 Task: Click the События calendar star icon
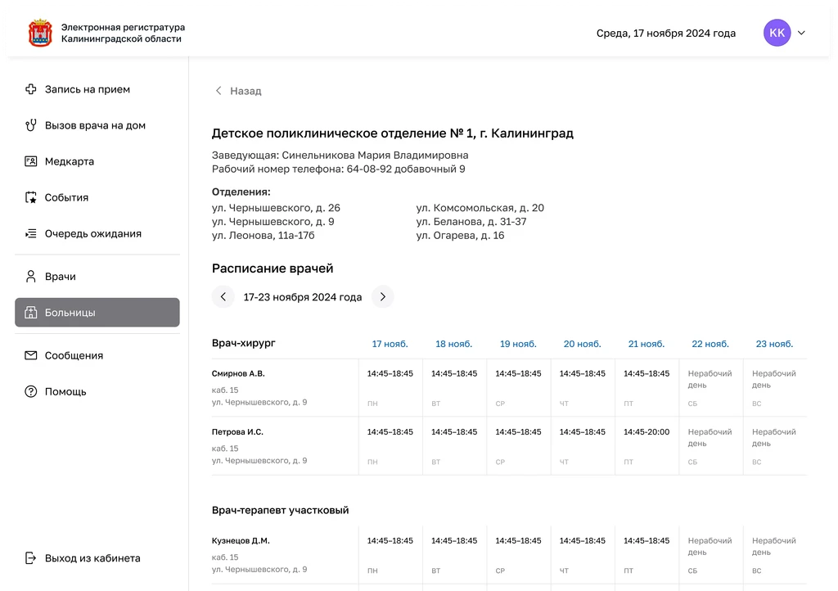(x=31, y=197)
